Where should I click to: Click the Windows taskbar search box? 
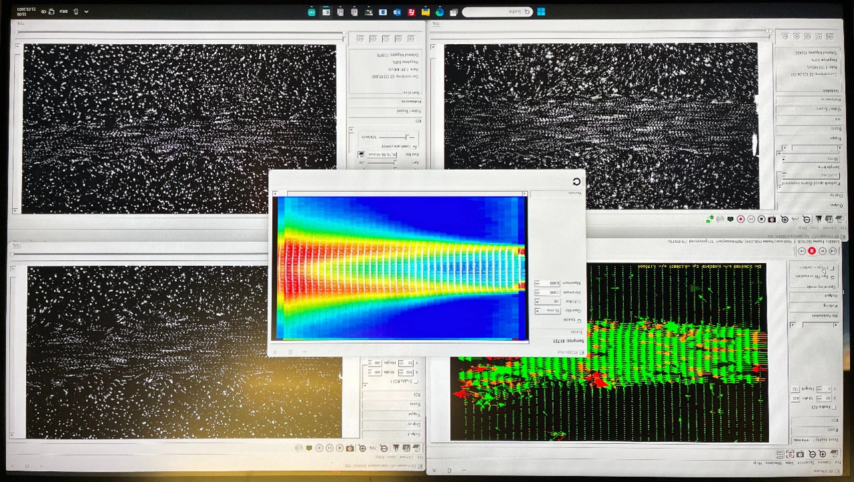point(497,12)
